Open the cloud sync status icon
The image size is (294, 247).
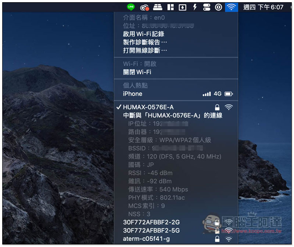144,7
